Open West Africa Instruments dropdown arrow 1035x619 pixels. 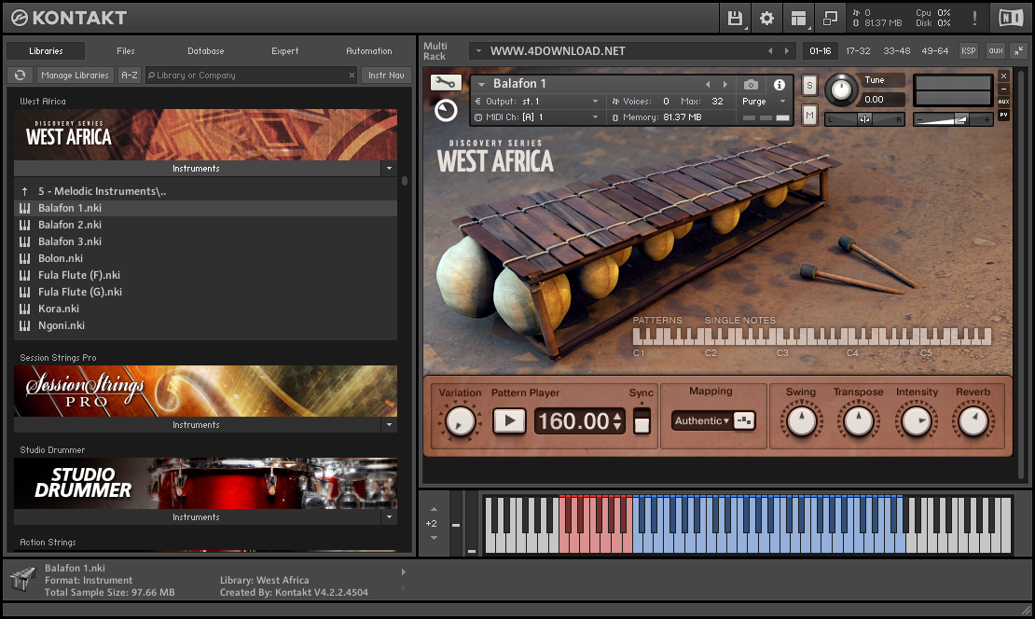tap(389, 169)
